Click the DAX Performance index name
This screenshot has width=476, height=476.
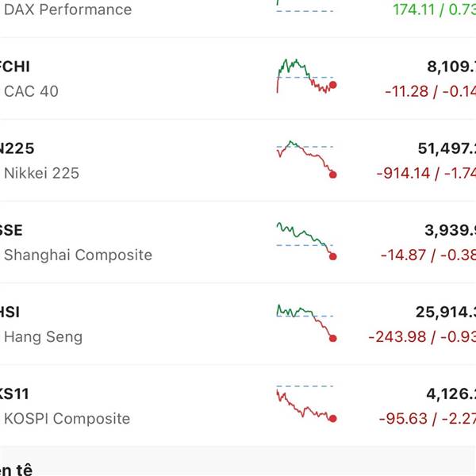tap(68, 10)
